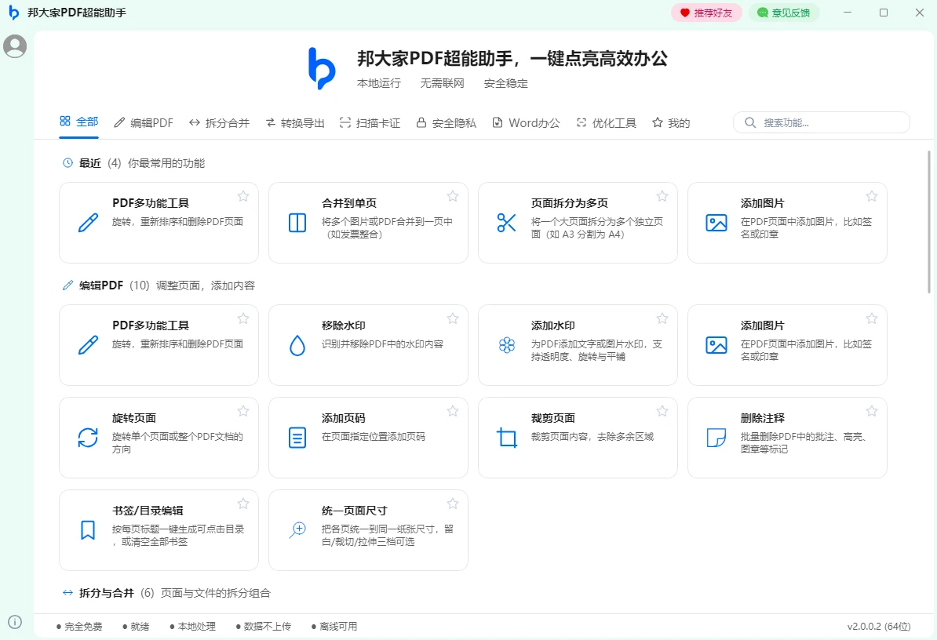
Task: Click document icon of 添加页码
Action: [297, 438]
